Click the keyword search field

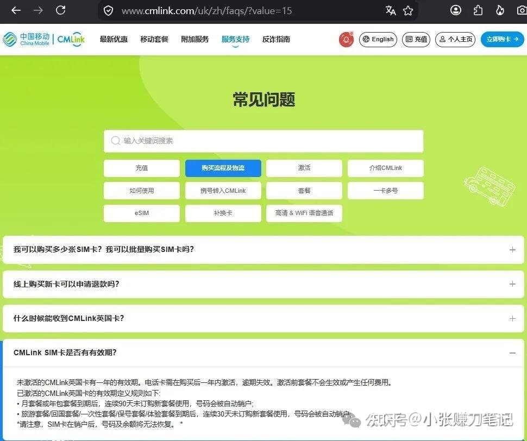click(x=263, y=141)
